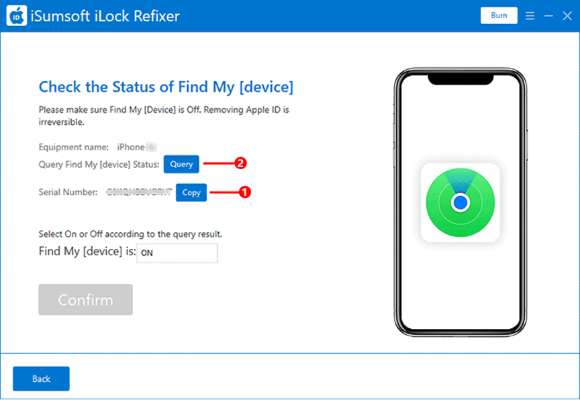This screenshot has width=580, height=400.
Task: Click the 'Query Find My [device] Status:' label
Action: tap(99, 164)
